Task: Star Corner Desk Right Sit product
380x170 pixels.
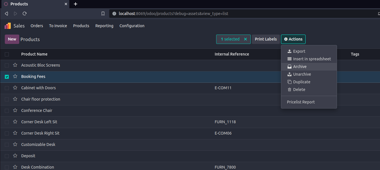Action: [15, 133]
